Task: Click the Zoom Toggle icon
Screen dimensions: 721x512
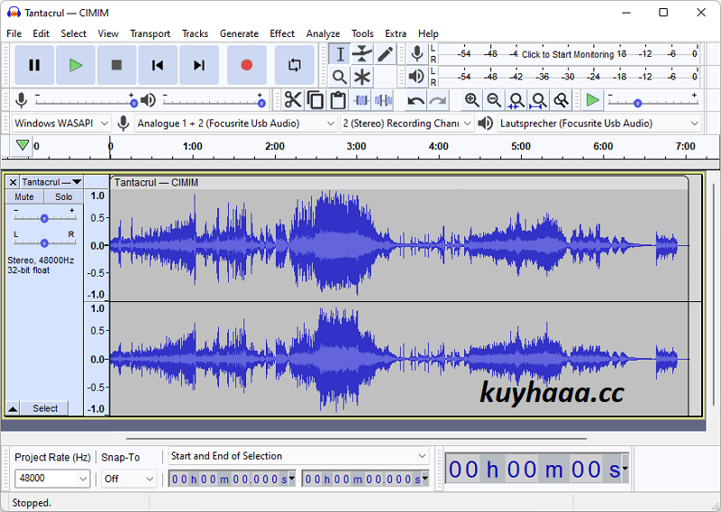Action: pyautogui.click(x=561, y=100)
